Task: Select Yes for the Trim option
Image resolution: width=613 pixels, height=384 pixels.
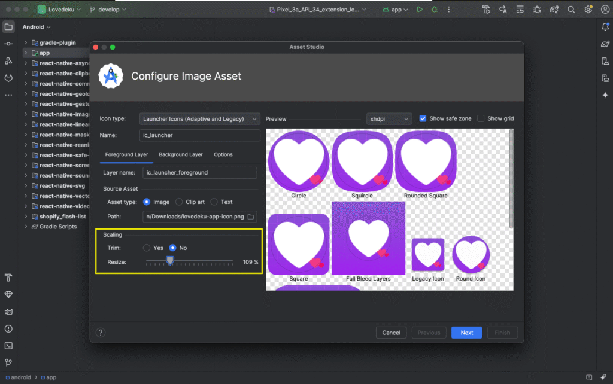Action: pyautogui.click(x=147, y=248)
